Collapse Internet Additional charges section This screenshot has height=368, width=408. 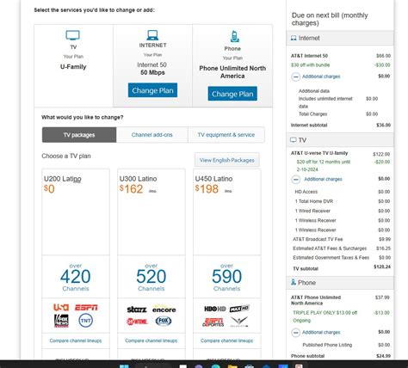click(296, 77)
